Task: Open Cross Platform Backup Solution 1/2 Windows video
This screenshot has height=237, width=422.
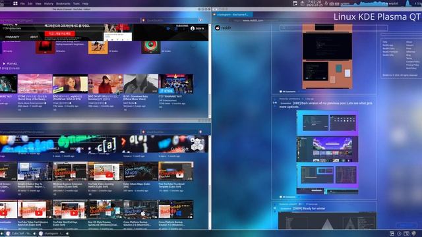Action: (176, 209)
